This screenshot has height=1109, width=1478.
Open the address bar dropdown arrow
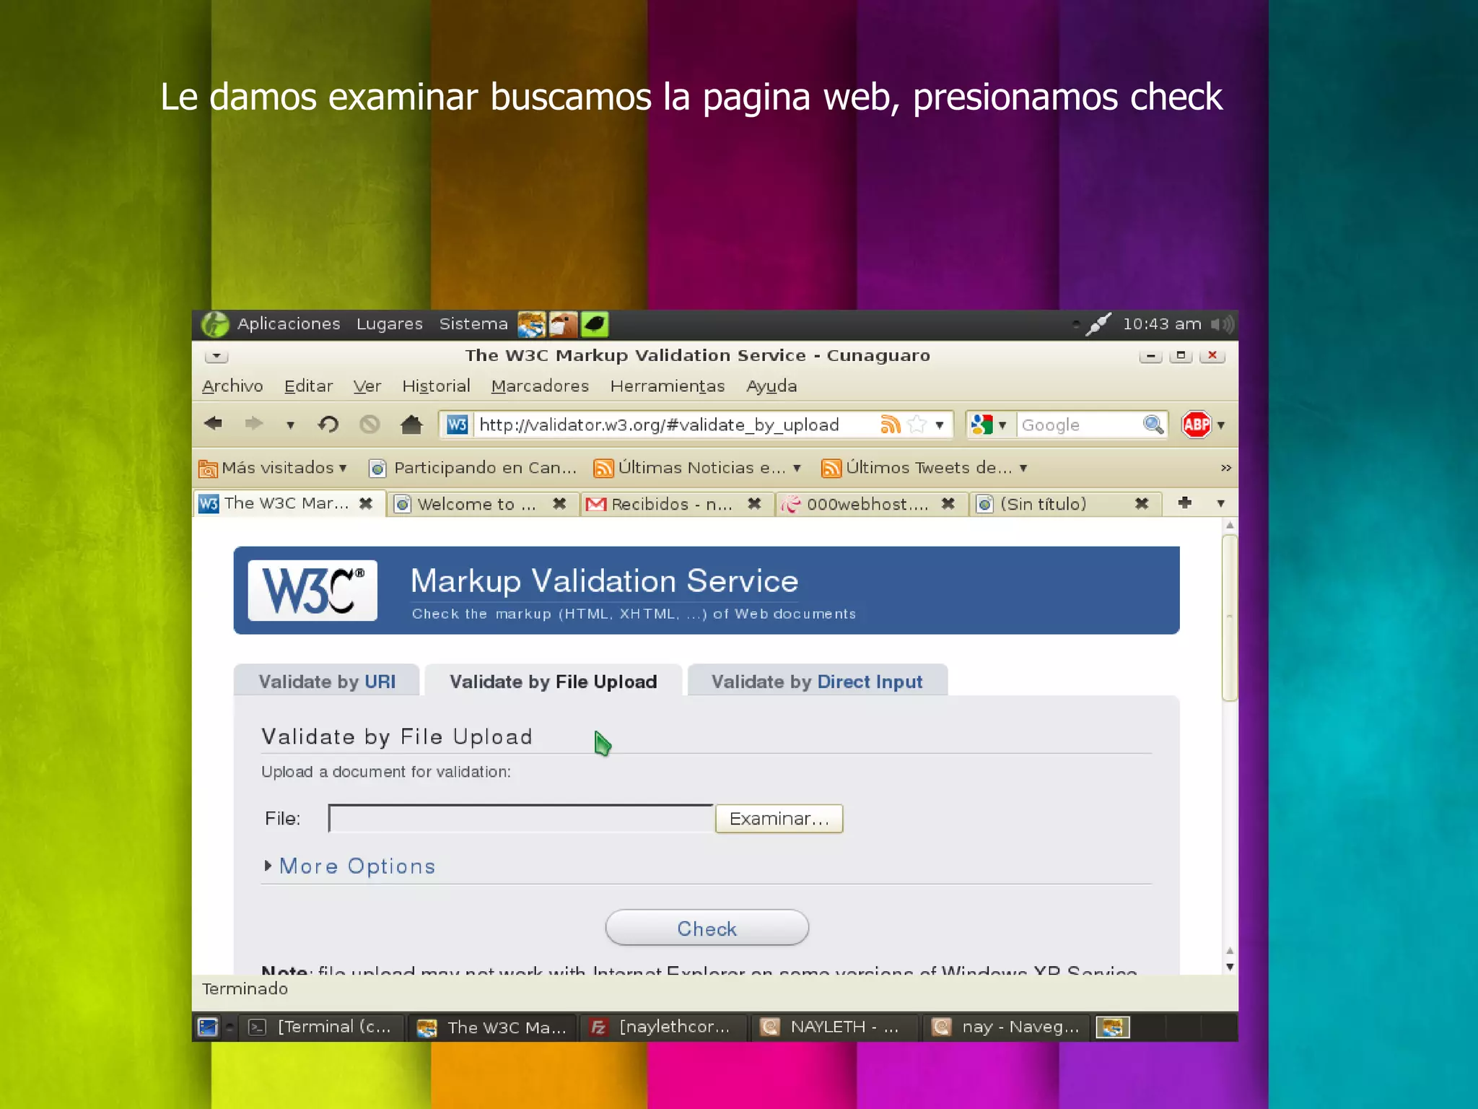coord(940,425)
